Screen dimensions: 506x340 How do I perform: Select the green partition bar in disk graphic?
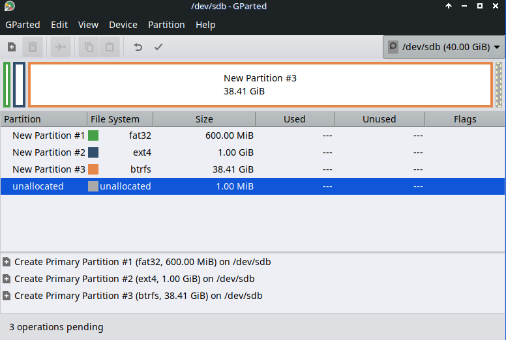[7, 85]
